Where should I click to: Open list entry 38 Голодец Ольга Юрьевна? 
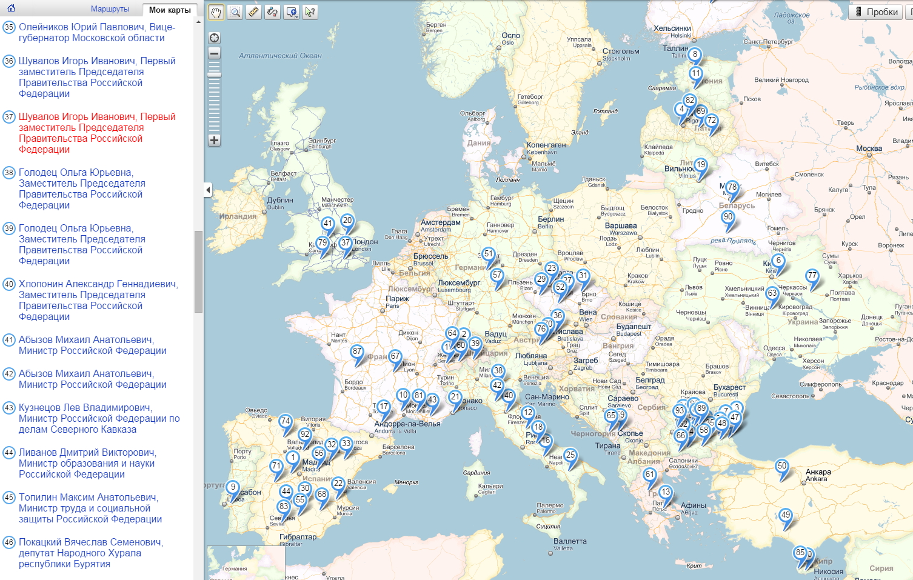82,188
